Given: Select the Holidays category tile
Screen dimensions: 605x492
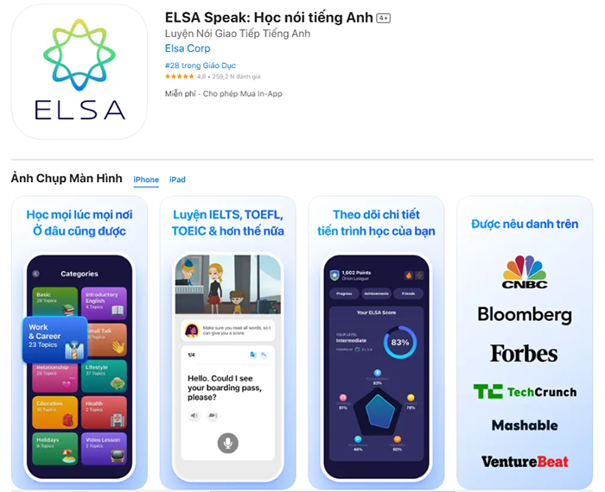Looking at the screenshot, I should click(54, 449).
